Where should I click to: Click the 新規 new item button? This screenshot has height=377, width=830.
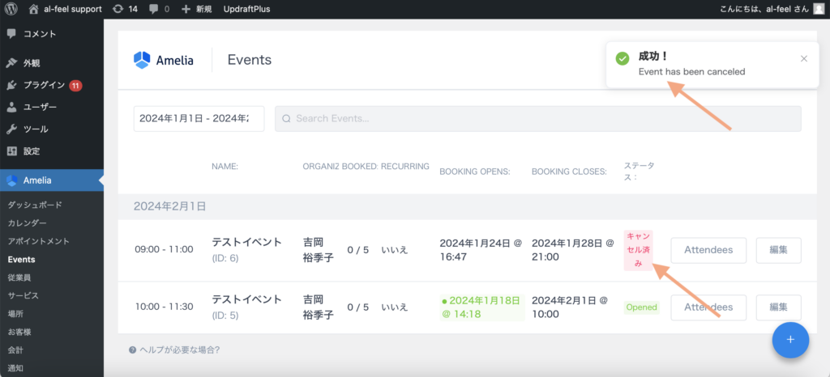coord(197,9)
